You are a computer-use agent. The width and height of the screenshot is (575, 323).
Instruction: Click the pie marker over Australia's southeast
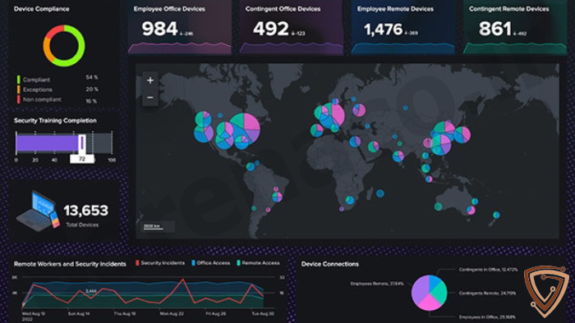tap(471, 210)
